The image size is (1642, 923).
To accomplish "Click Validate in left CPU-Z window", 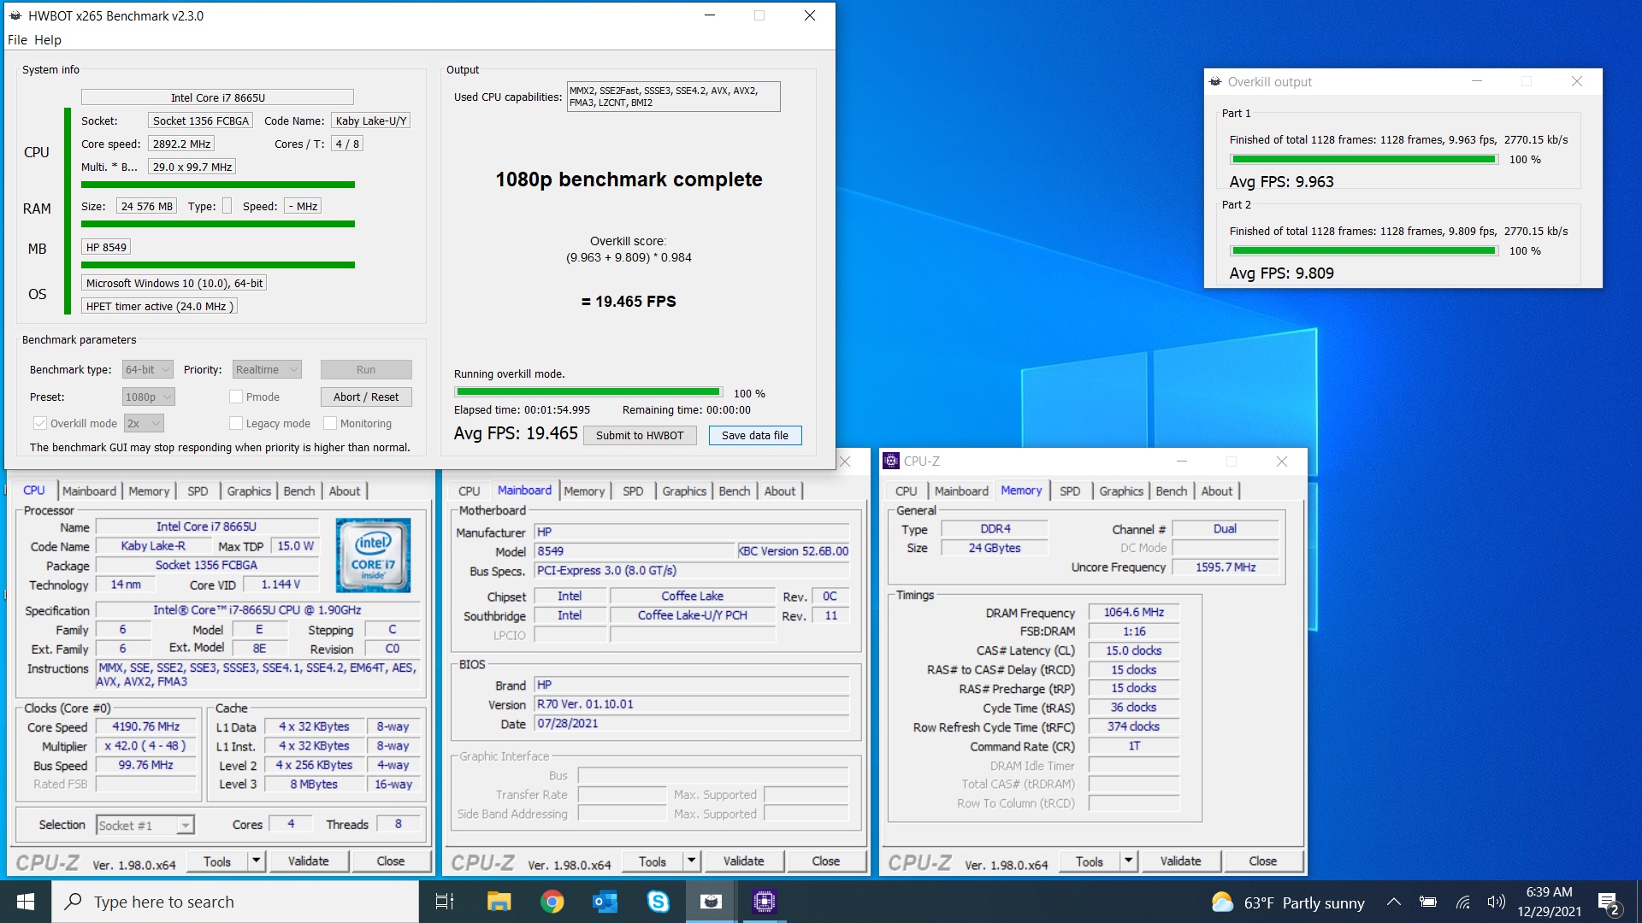I will coord(308,861).
